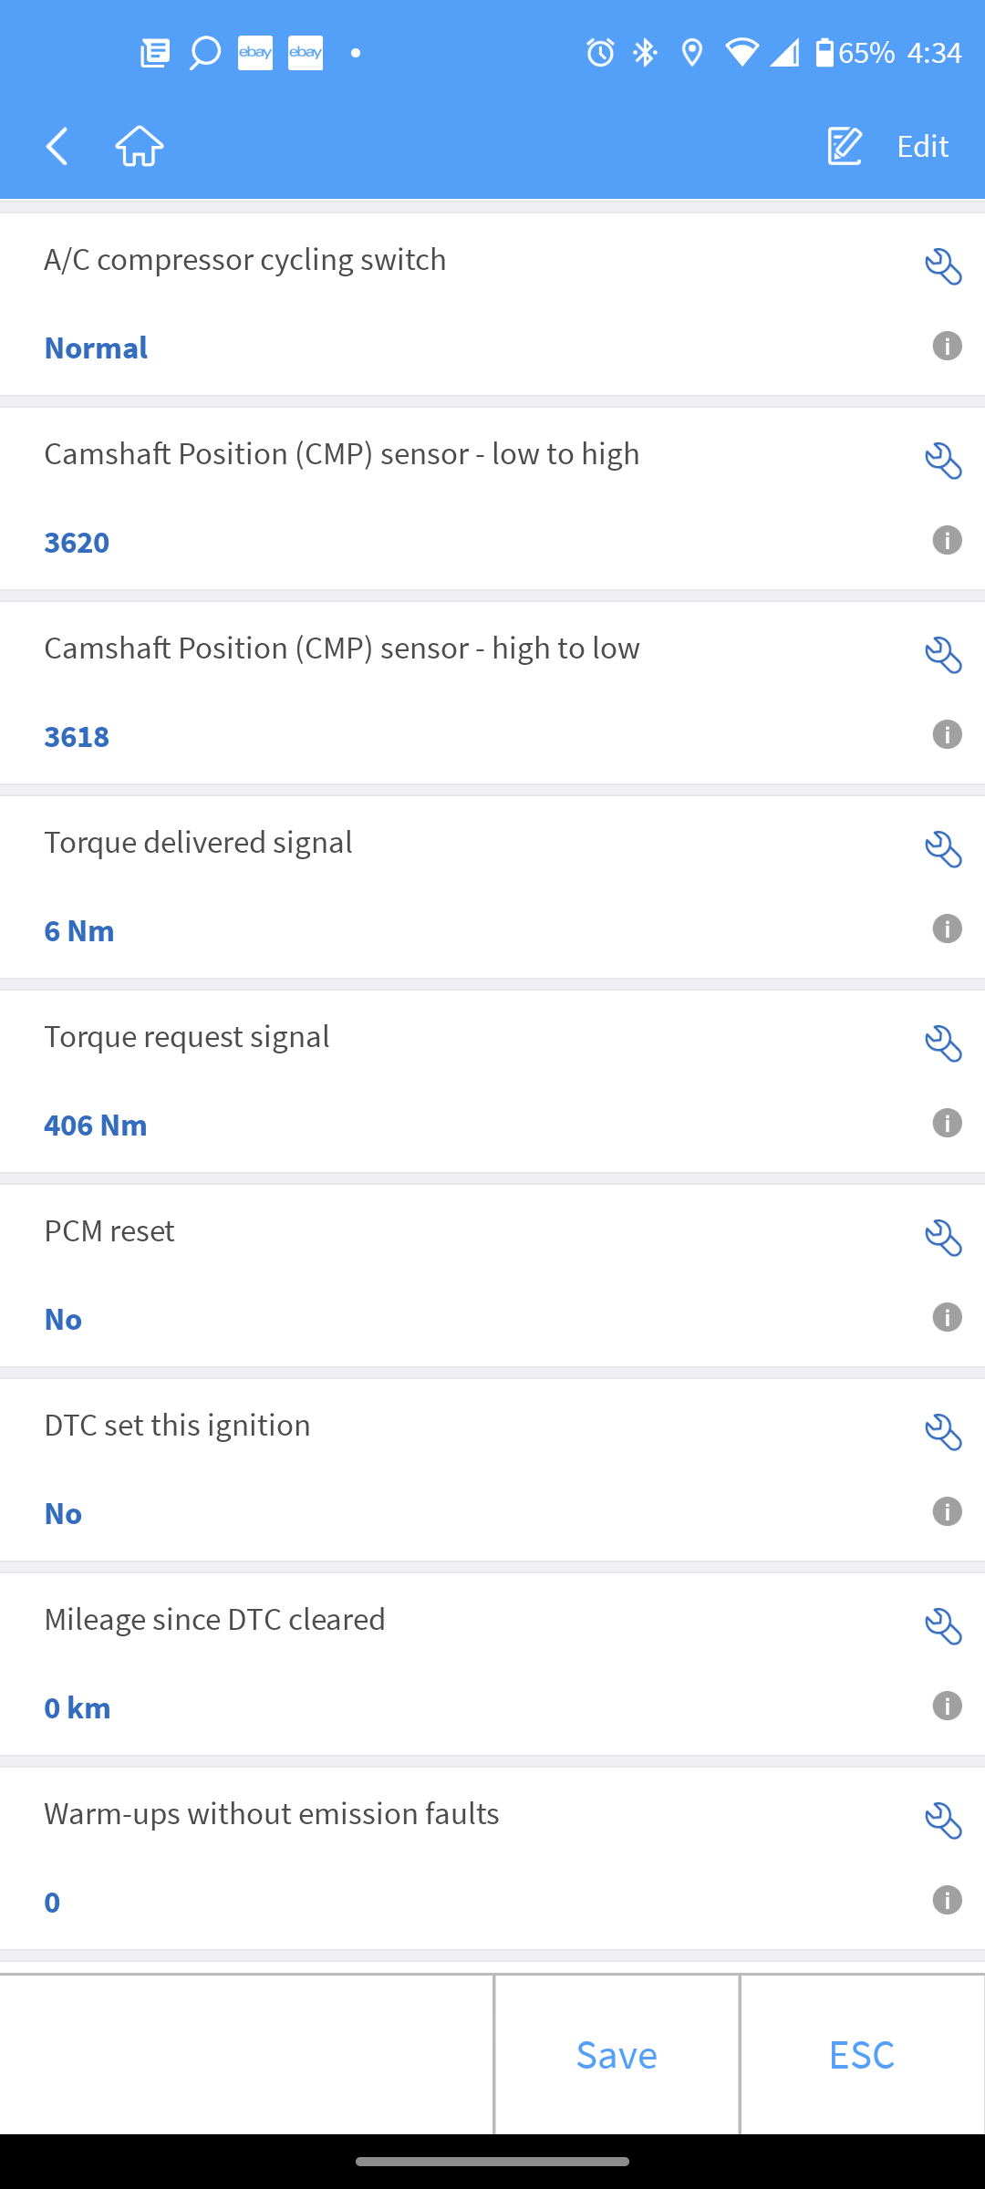Show info for A/C compressor cycling switch
The width and height of the screenshot is (985, 2189).
[947, 347]
